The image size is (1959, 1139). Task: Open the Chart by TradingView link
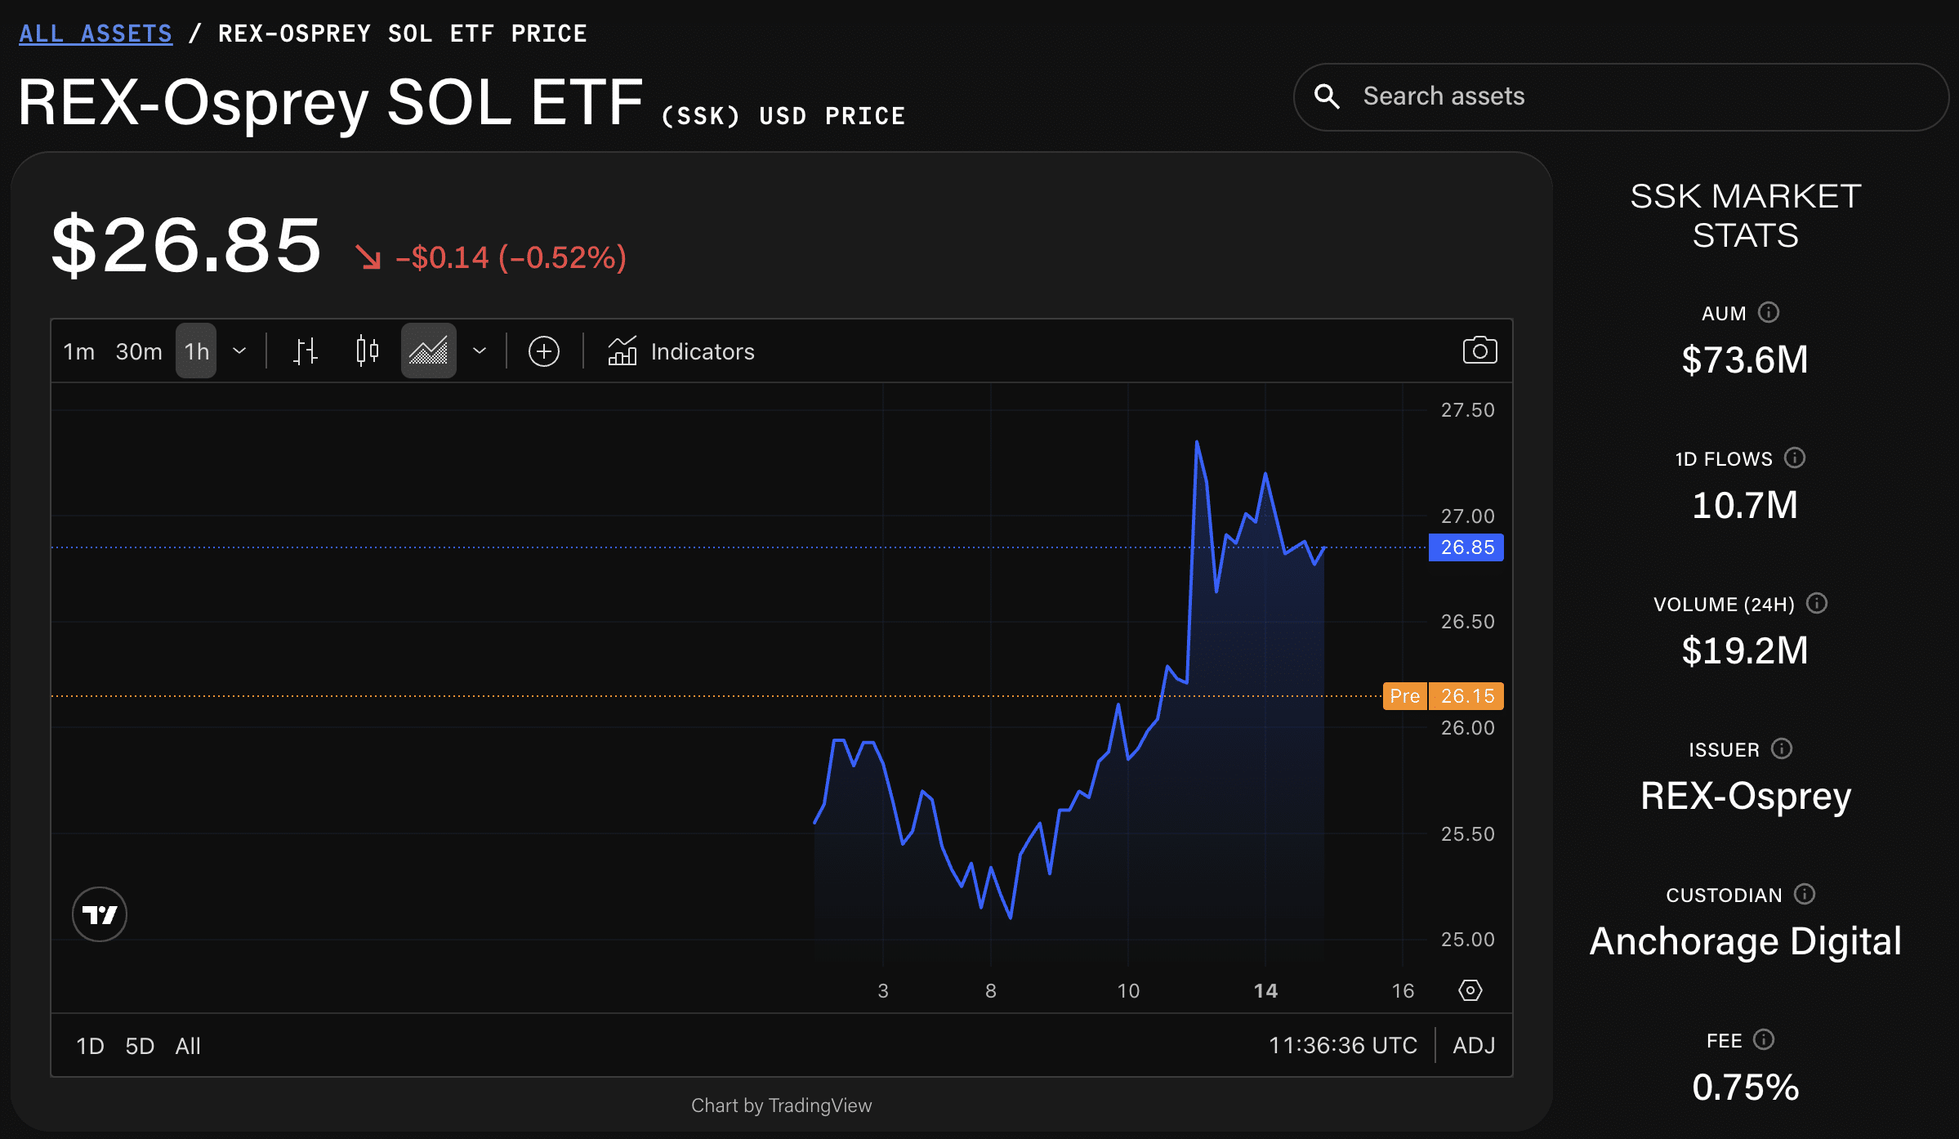pos(781,1105)
